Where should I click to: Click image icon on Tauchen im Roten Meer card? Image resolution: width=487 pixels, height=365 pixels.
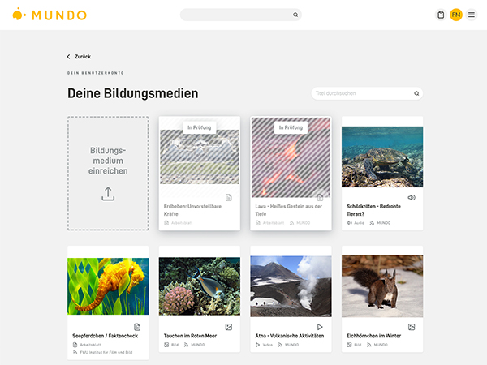pos(229,327)
